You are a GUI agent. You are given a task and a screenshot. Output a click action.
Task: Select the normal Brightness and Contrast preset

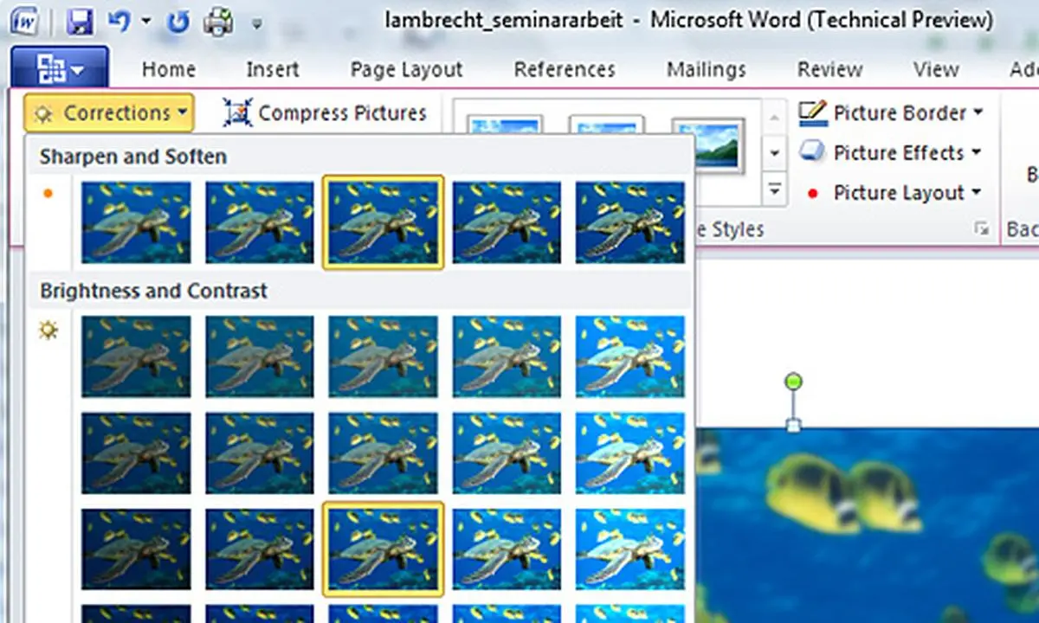pyautogui.click(x=383, y=549)
